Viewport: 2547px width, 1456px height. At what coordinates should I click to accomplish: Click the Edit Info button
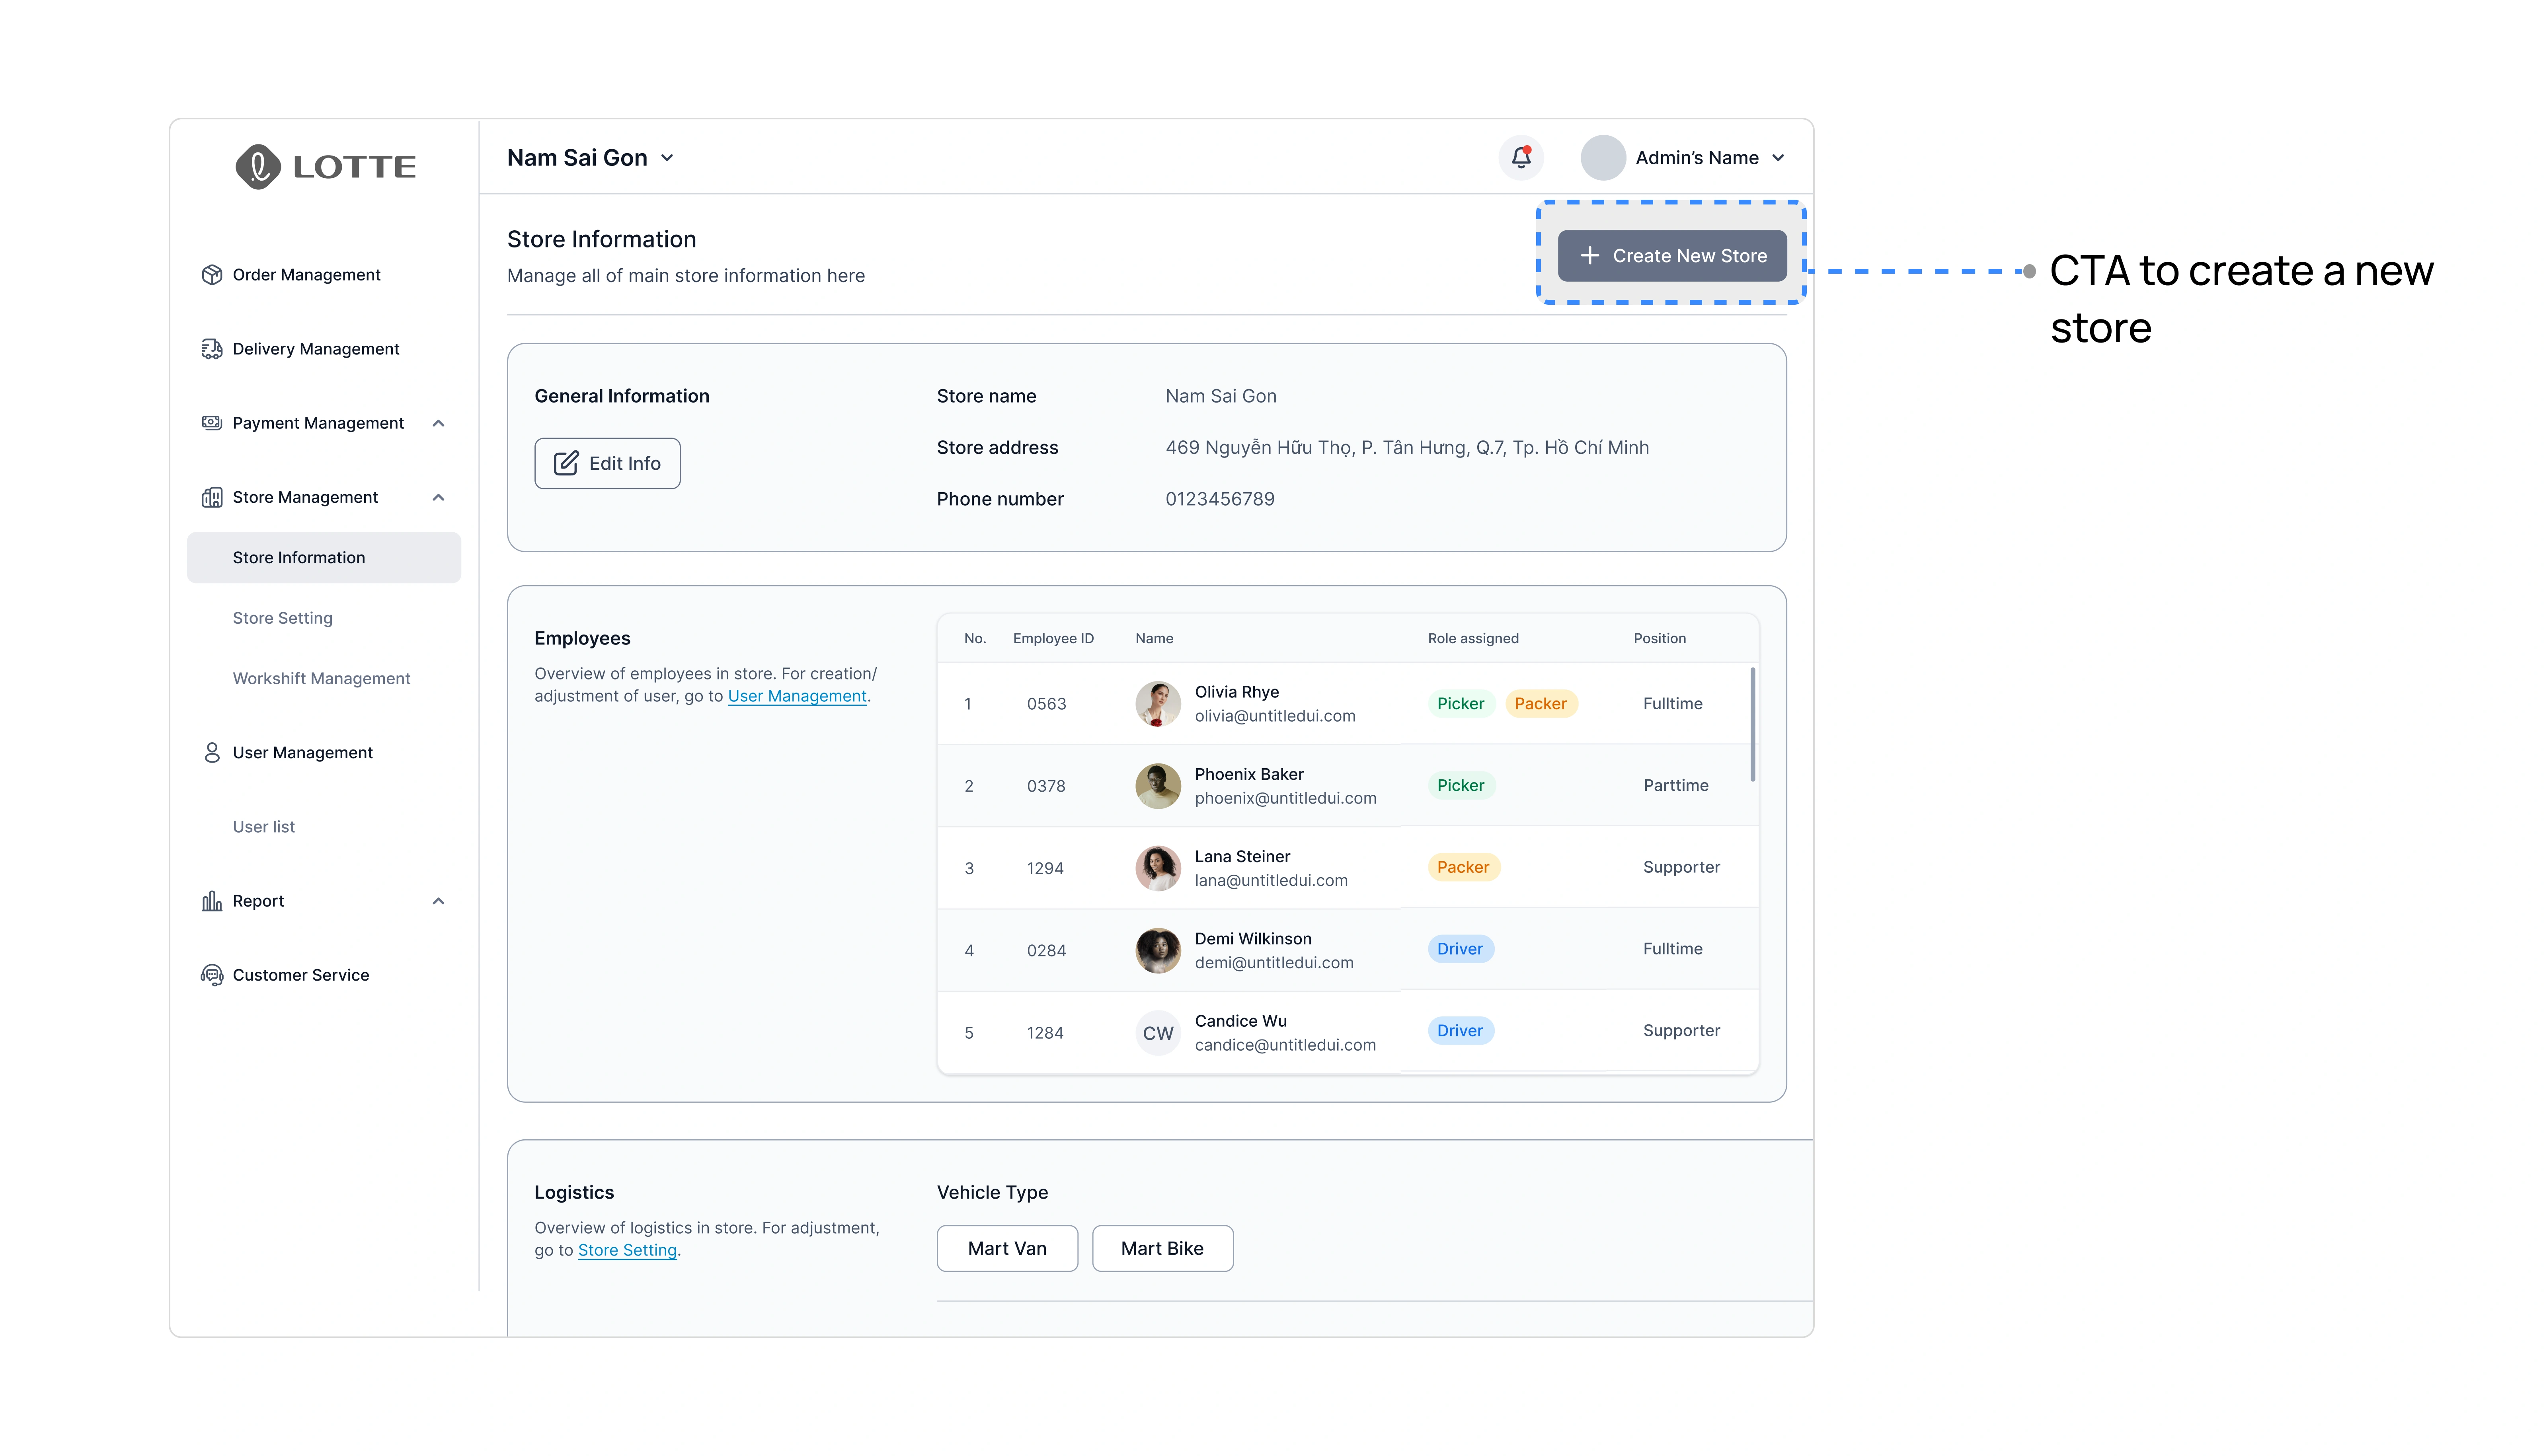607,463
